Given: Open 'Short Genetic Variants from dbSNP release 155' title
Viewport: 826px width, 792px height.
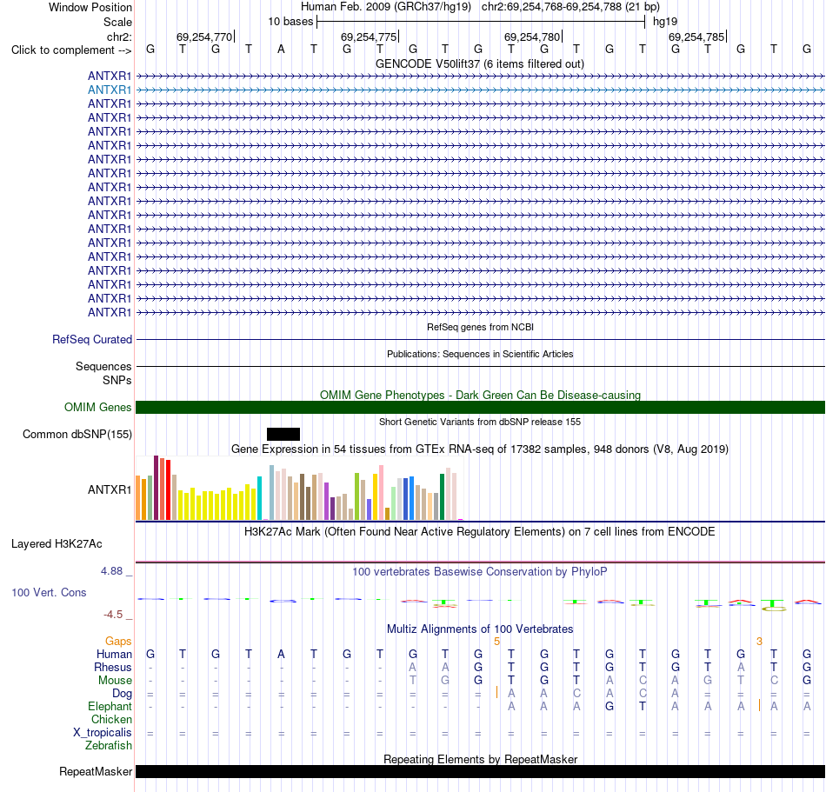Looking at the screenshot, I should point(480,422).
